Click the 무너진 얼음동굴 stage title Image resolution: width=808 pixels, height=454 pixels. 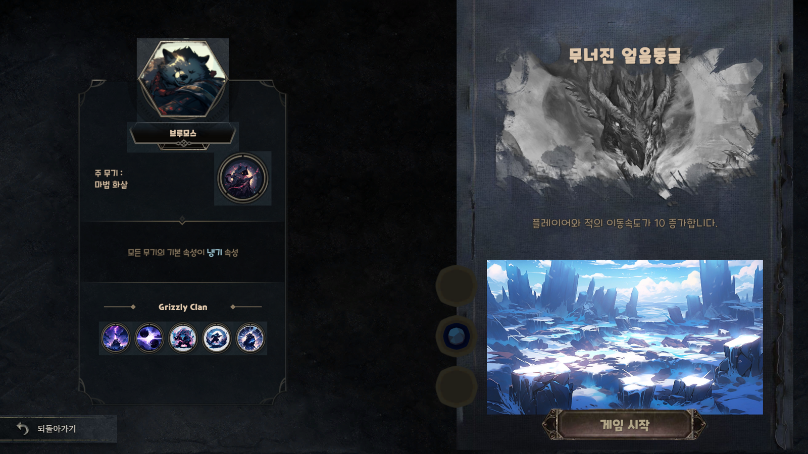tap(625, 55)
